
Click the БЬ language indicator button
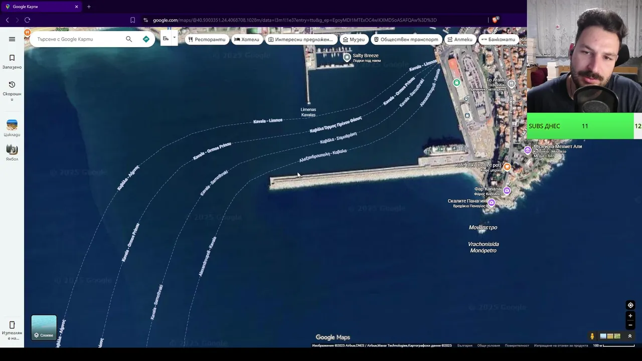tap(166, 39)
